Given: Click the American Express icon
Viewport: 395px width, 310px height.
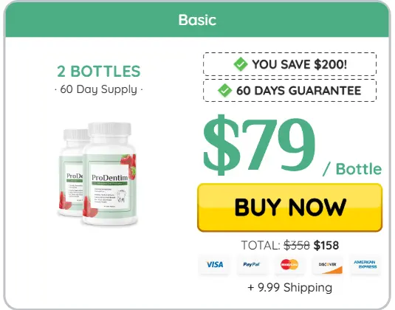Looking at the screenshot, I should pyautogui.click(x=365, y=264).
